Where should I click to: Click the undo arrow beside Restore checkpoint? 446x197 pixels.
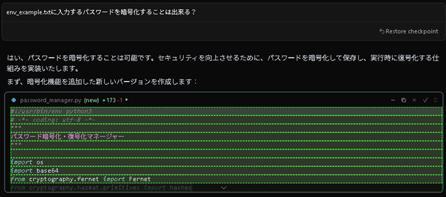[x=382, y=31]
